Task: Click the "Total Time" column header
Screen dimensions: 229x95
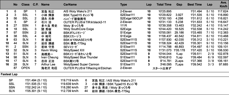Action: (x=164, y=5)
